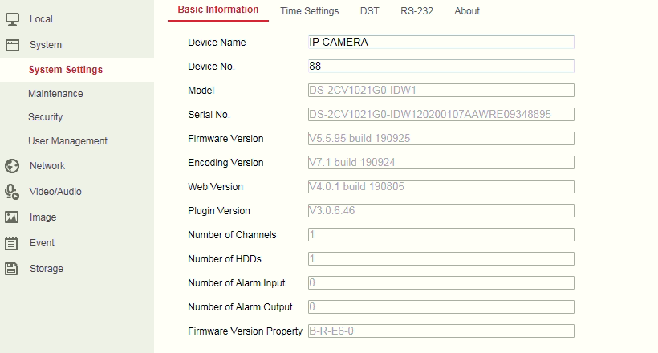Click the Device Name input field

(441, 43)
